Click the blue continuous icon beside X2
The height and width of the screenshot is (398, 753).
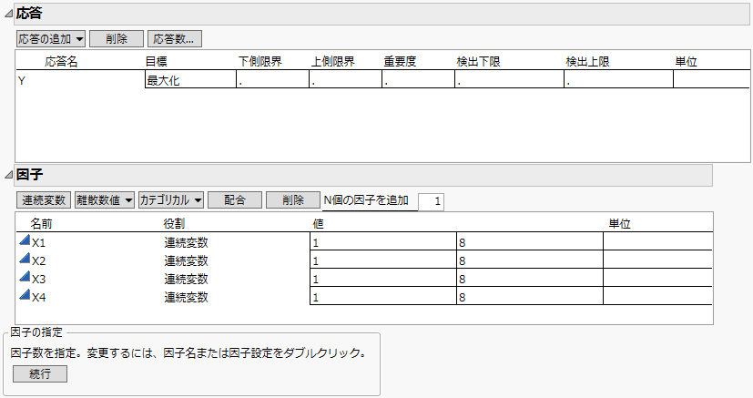click(25, 259)
